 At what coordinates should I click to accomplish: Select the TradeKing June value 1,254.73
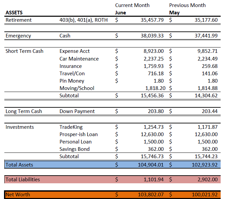[x=153, y=127]
